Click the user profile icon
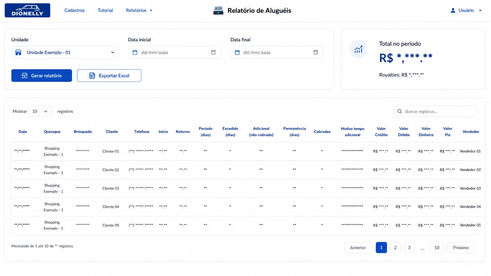 click(453, 10)
